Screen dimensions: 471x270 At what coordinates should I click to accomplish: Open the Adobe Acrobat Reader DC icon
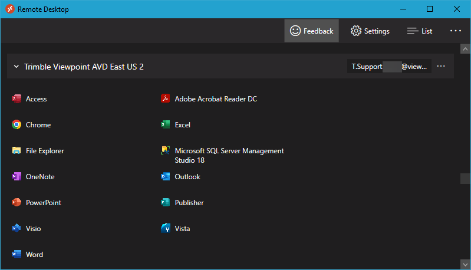pos(165,98)
